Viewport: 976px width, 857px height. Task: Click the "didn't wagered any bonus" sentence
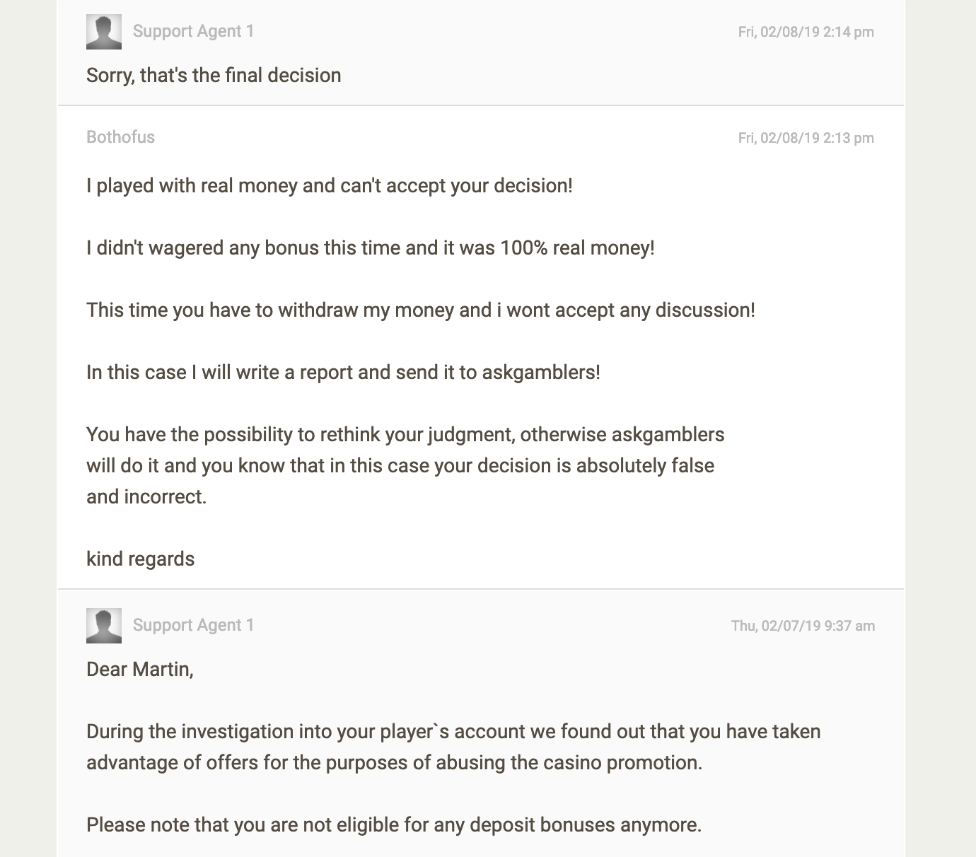(370, 247)
